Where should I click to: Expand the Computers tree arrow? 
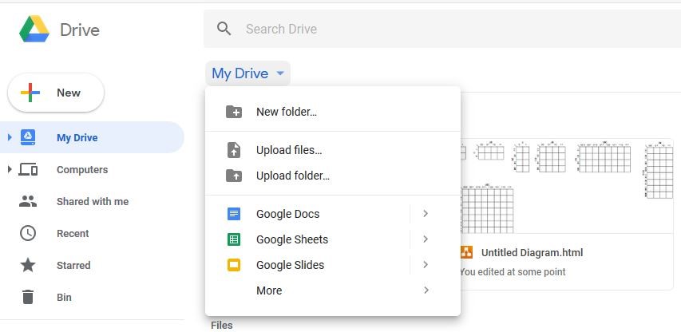point(10,169)
